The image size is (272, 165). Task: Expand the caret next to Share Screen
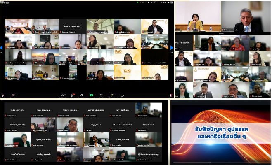click(x=96, y=95)
